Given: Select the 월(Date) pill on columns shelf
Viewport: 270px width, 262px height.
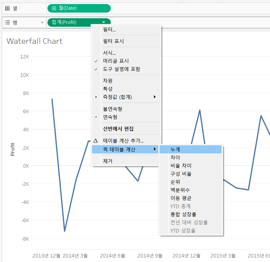Looking at the screenshot, I should (79, 8).
